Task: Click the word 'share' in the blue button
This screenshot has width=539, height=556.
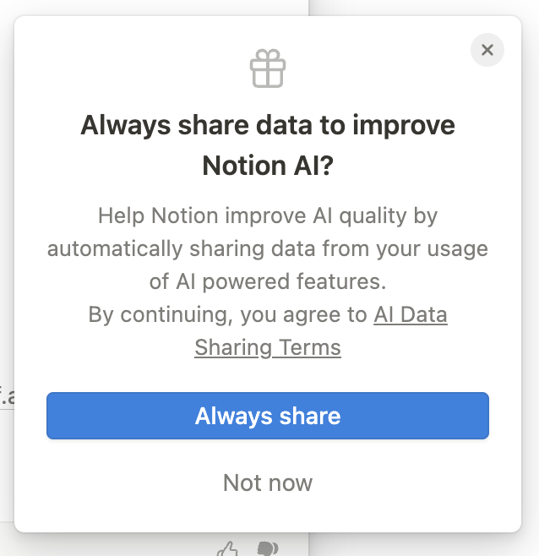Action: pos(310,416)
